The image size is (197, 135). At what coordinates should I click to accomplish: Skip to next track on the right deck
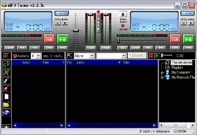[189, 48]
